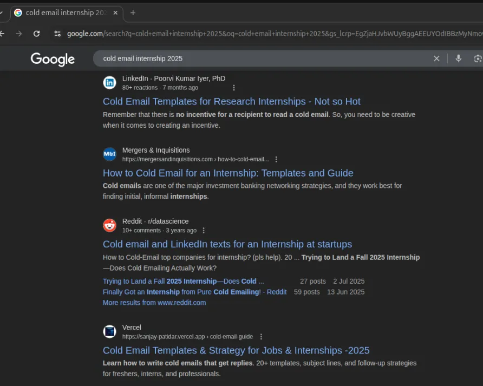Click the Mergers & Inquisitions favicon
The image size is (483, 386).
[x=109, y=154]
